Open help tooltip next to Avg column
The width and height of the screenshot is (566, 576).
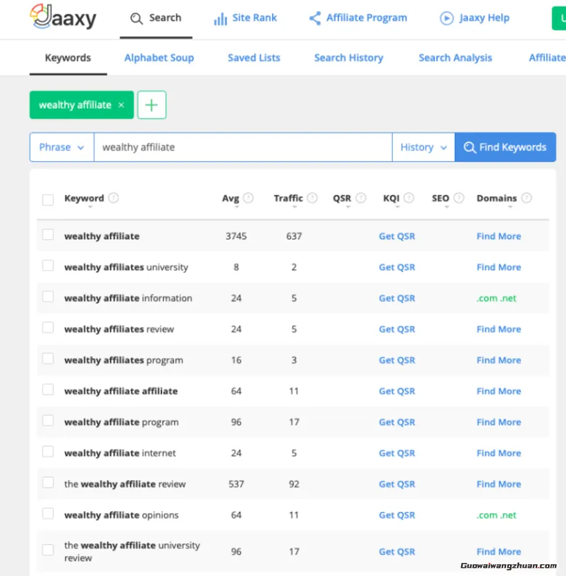tap(248, 198)
